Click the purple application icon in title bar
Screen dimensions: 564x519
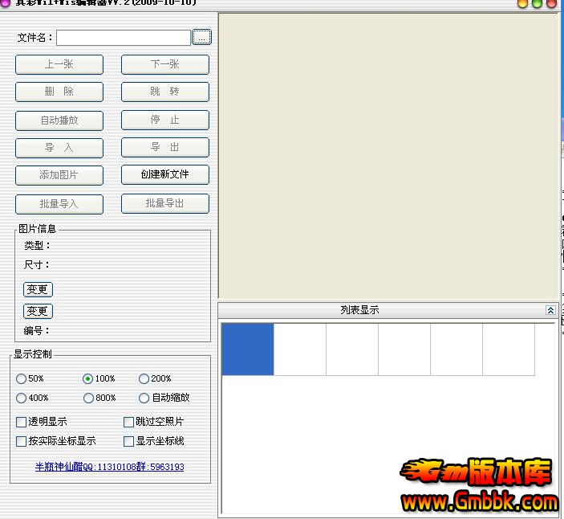click(x=5, y=2)
